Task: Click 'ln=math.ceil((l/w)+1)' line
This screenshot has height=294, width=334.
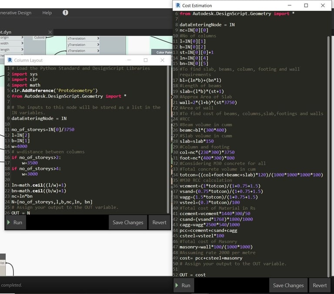Action: [x=39, y=185]
